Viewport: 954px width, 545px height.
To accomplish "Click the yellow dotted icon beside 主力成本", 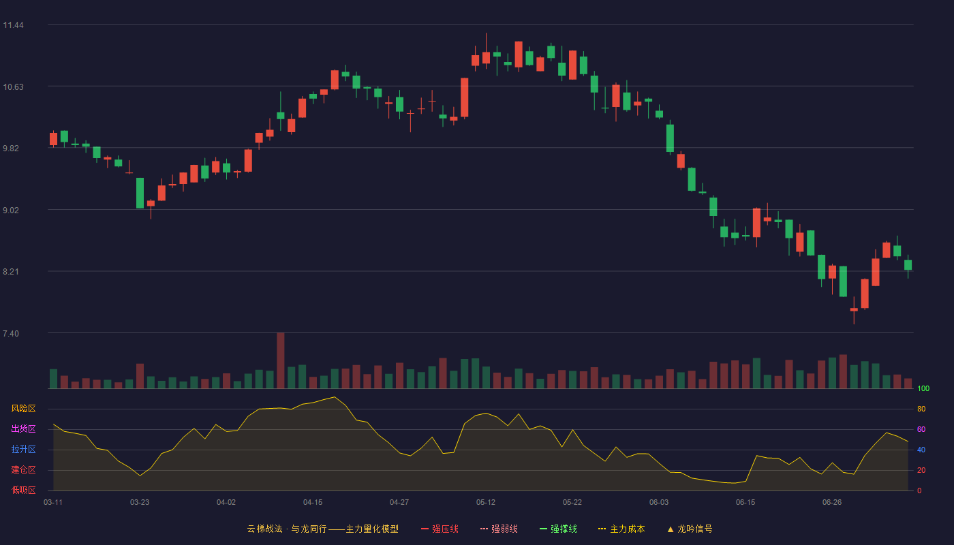I will click(x=602, y=529).
